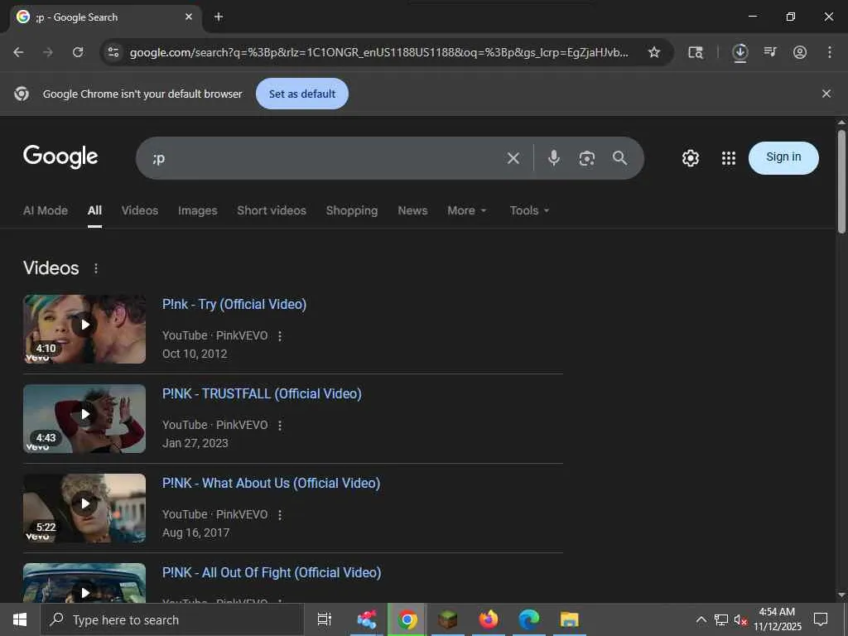Screen dimensions: 848x636
Task: Set Chrome as default browser
Action: pos(302,94)
